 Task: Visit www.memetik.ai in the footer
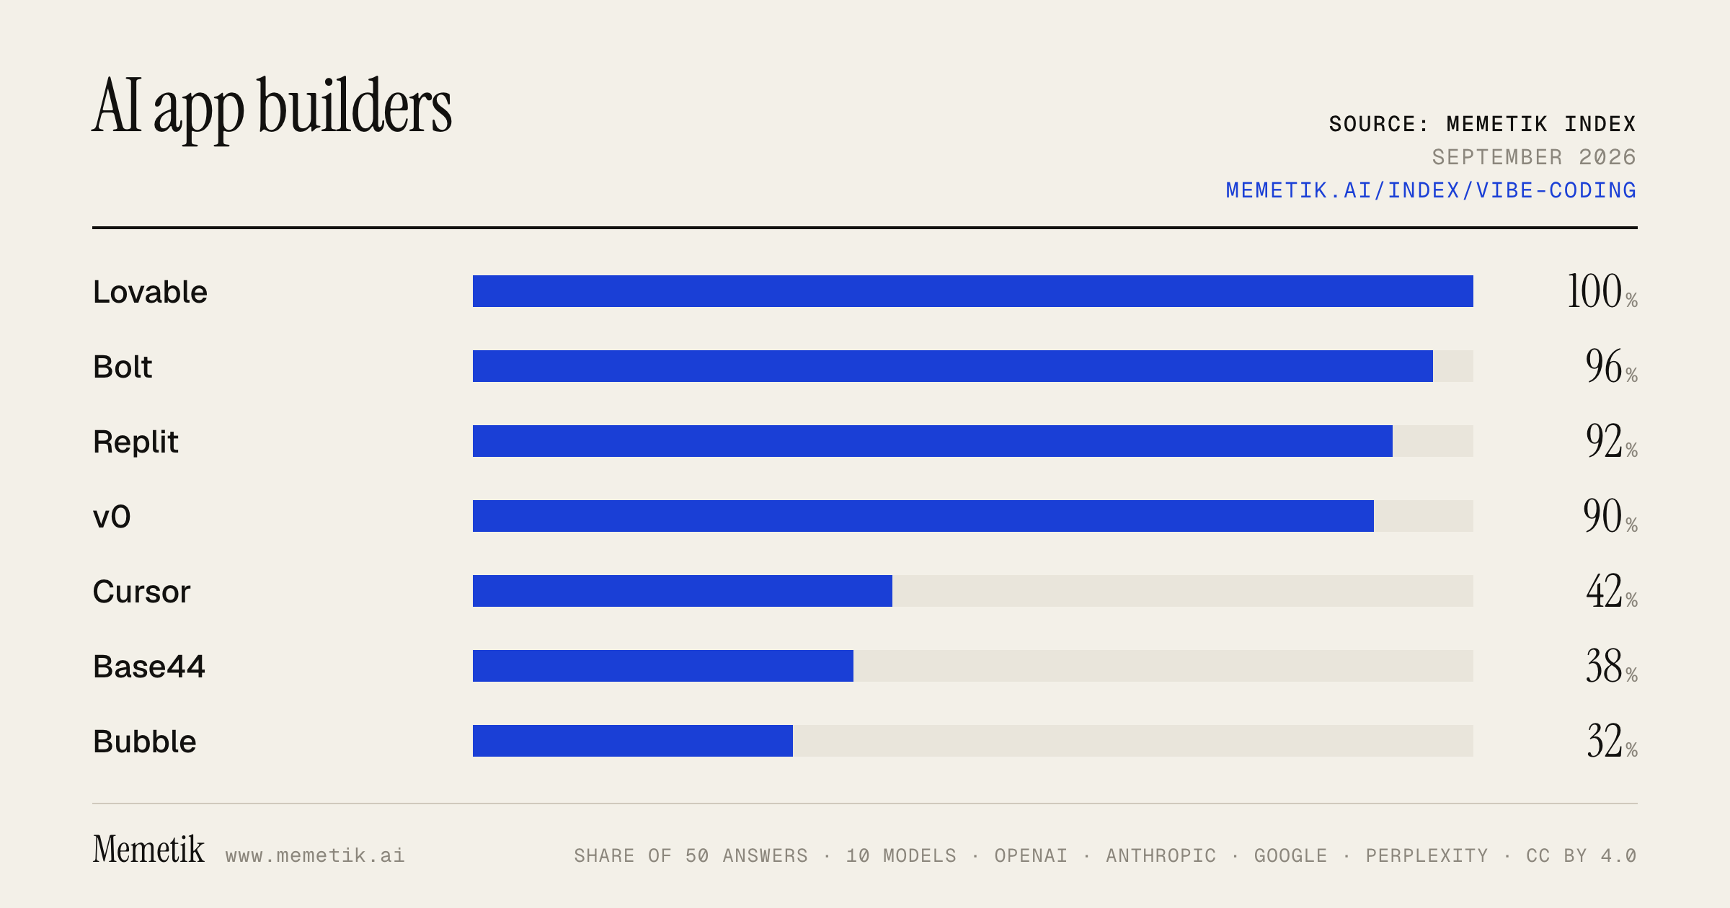(315, 855)
